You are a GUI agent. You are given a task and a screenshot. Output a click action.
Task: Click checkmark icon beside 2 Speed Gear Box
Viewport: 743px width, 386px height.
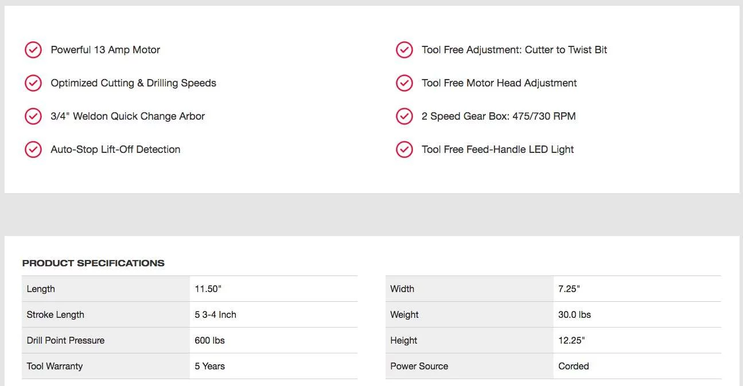pos(404,116)
